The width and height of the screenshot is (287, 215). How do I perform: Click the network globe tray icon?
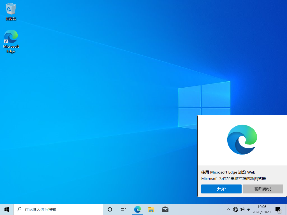click(235, 209)
